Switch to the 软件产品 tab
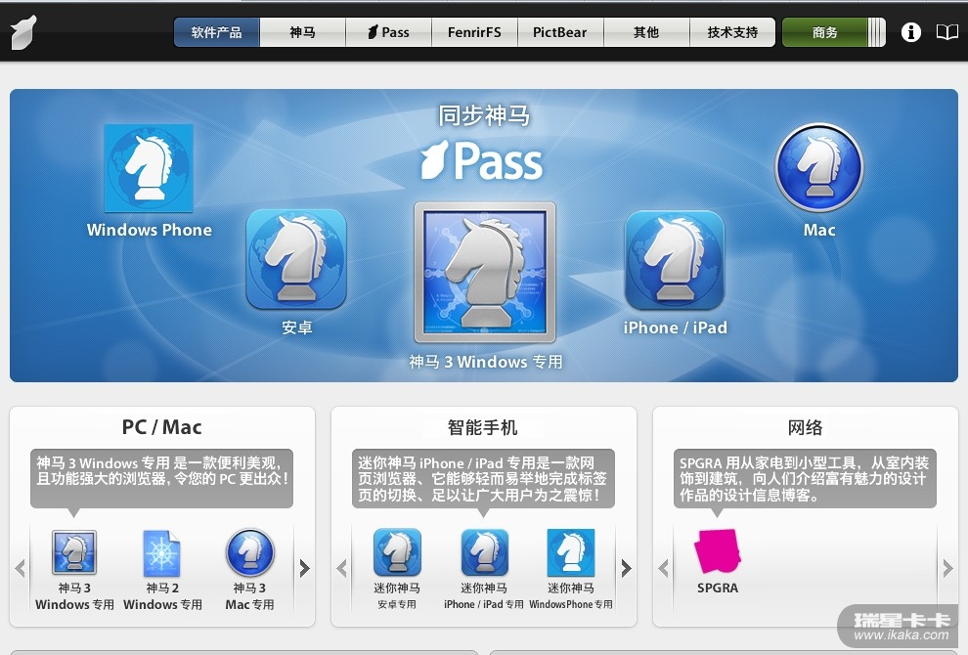968x655 pixels. (x=217, y=32)
